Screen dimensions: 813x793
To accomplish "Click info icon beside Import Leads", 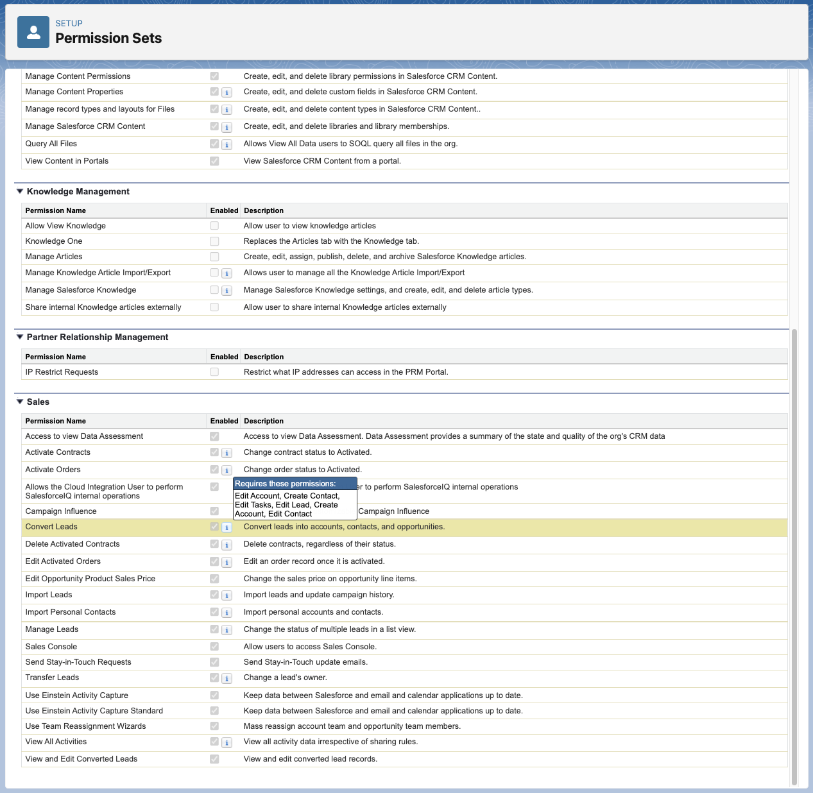I will 227,595.
